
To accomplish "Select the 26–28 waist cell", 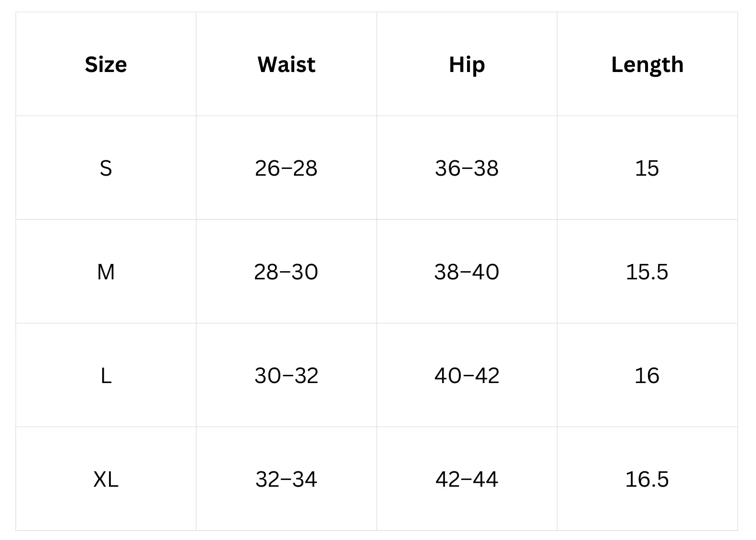I will [286, 168].
